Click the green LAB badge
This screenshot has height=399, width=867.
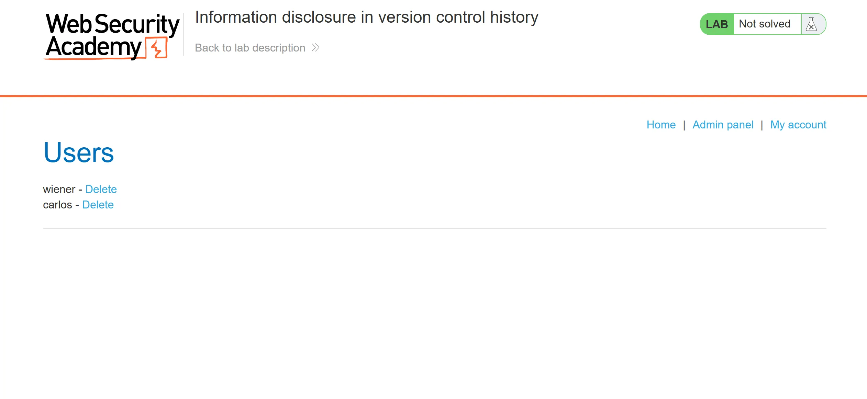[x=717, y=24]
